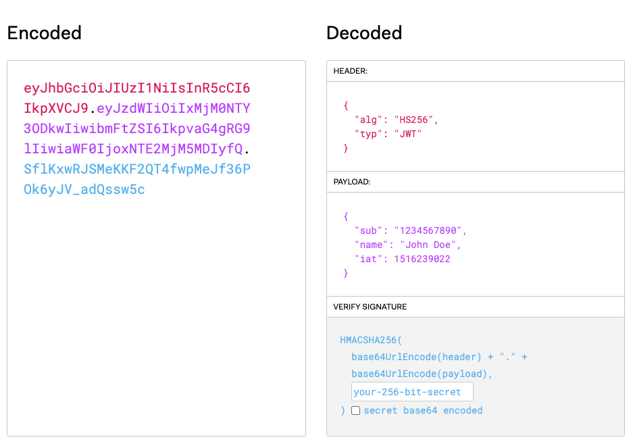Click the HEADER: section label
The height and width of the screenshot is (448, 631).
(x=351, y=71)
